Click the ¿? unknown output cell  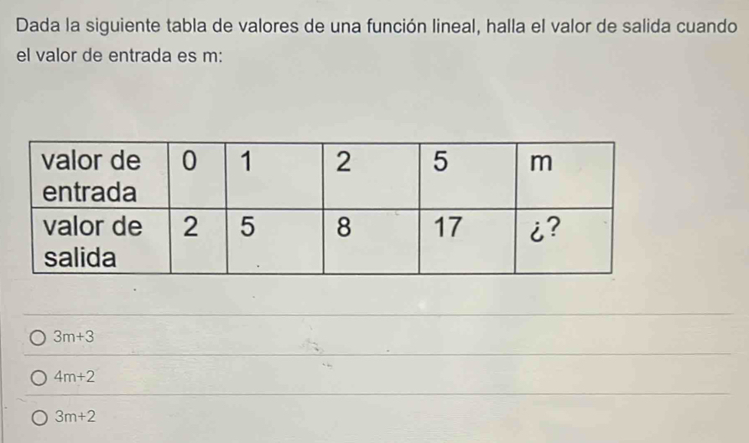pyautogui.click(x=542, y=228)
